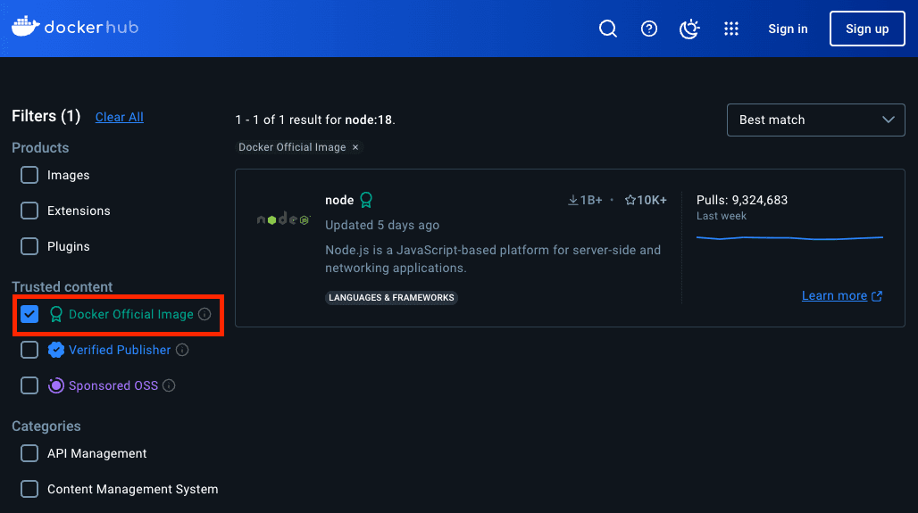Click the Sign up button

click(867, 29)
